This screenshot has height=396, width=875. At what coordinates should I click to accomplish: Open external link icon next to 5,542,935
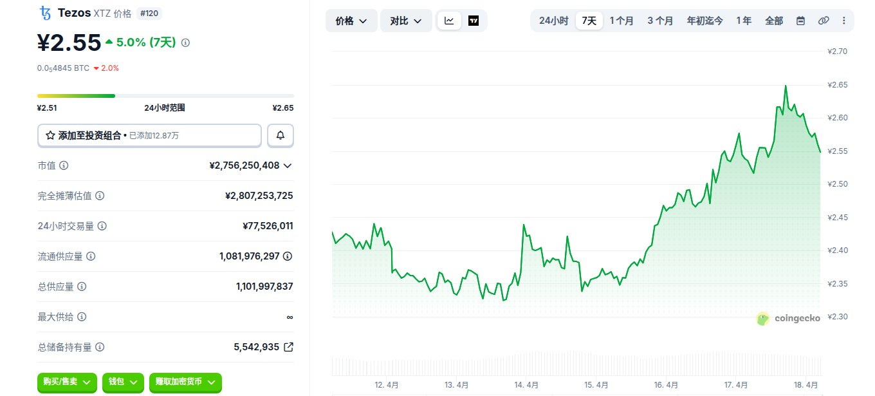288,347
